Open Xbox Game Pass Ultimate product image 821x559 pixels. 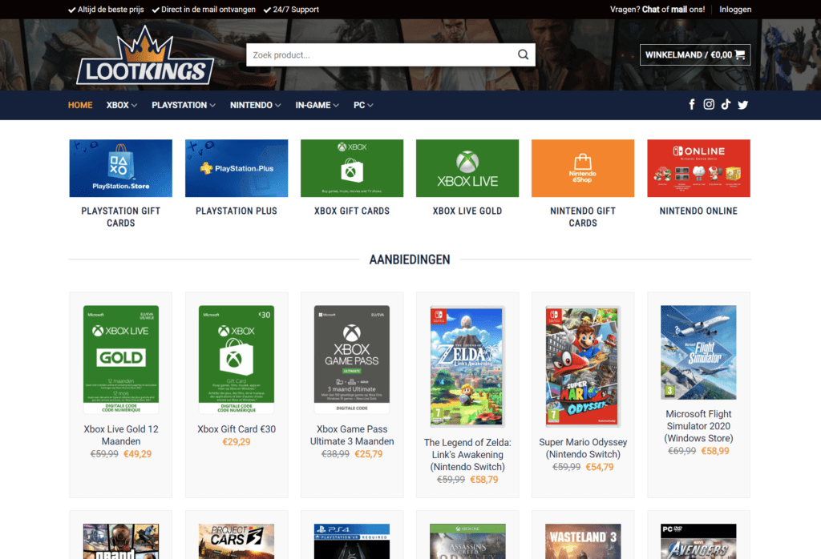(352, 360)
